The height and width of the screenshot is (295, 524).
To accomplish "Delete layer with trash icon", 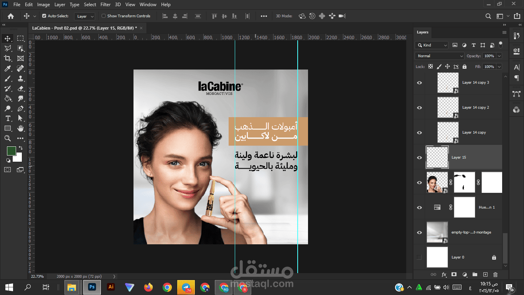I will 495,274.
